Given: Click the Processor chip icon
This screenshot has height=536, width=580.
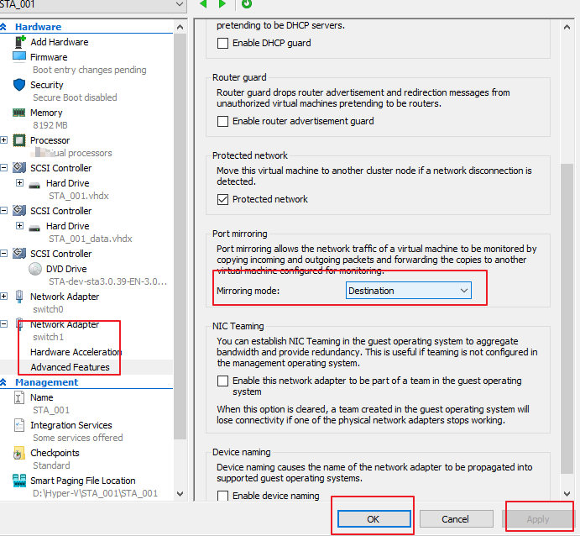Looking at the screenshot, I should click(x=19, y=140).
